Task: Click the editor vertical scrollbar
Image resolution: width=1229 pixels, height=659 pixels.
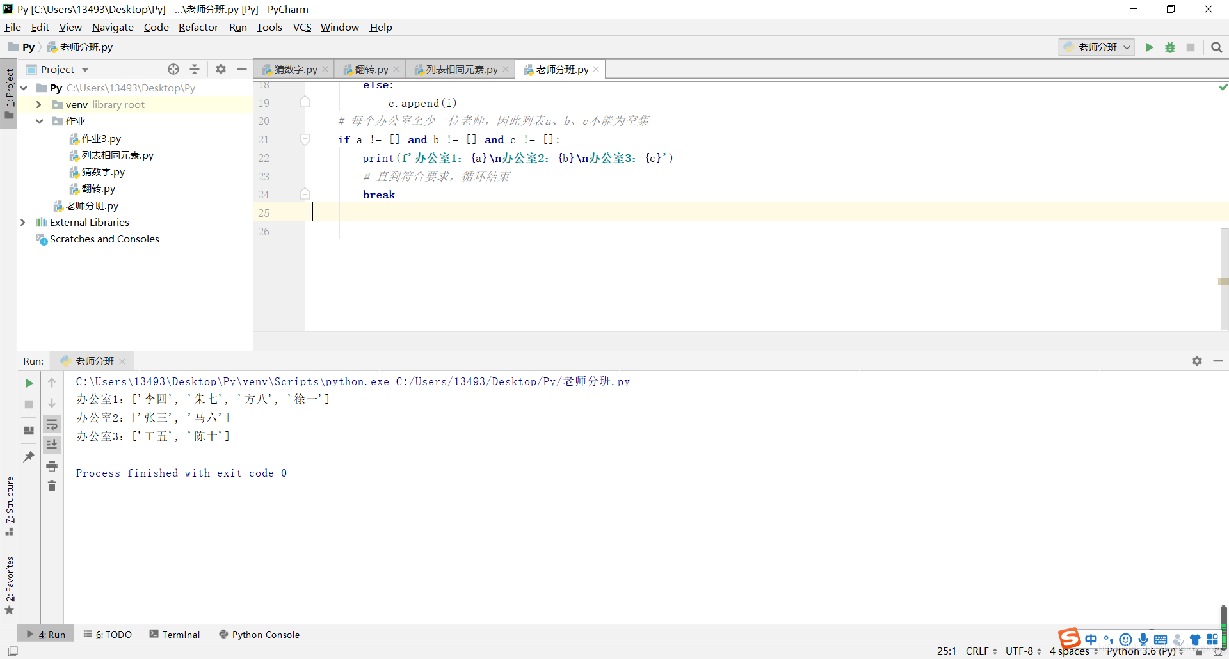Action: (x=1224, y=278)
